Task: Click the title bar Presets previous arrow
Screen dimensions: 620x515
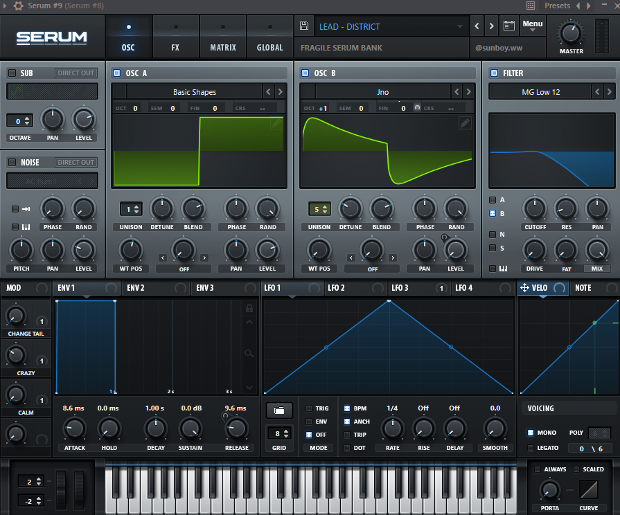Action: pyautogui.click(x=578, y=6)
